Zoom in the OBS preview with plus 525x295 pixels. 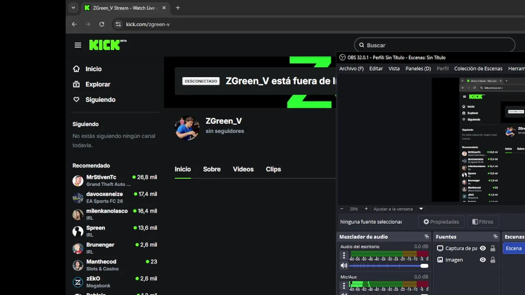[x=366, y=209]
